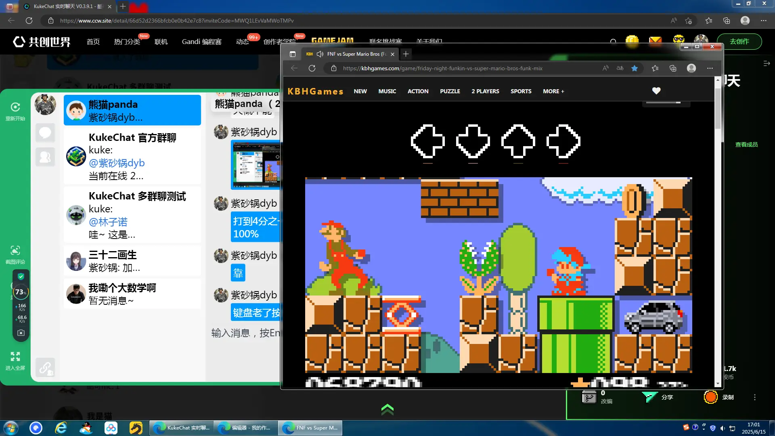Viewport: 775px width, 436px height.
Task: Open the screenshot comment (截图评论) tool
Action: [x=15, y=251]
